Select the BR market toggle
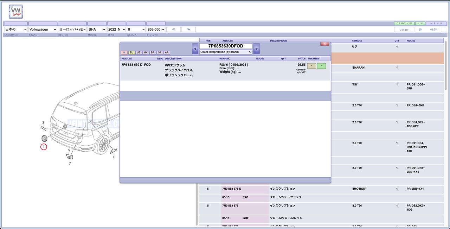The image size is (450, 229). tap(153, 52)
